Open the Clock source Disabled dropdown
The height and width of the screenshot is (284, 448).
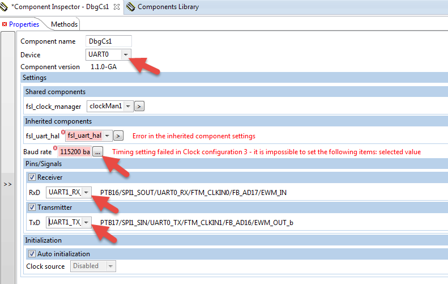(110, 266)
